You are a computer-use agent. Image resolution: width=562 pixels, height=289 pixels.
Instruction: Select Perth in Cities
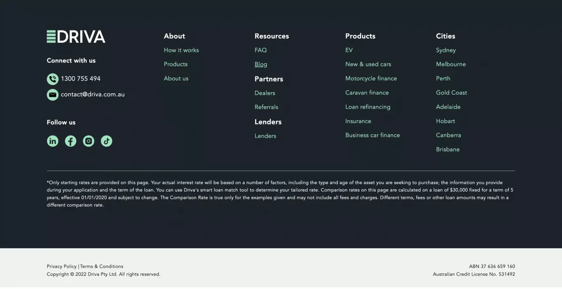pos(443,79)
